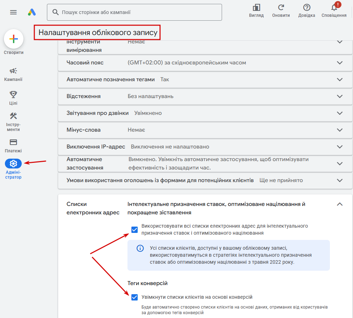Click the Довідка label
This screenshot has width=353, height=318.
pos(307,15)
